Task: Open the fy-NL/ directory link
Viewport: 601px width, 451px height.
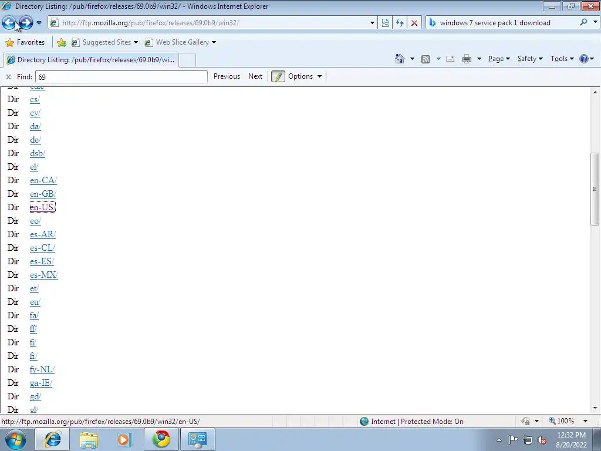Action: [42, 370]
